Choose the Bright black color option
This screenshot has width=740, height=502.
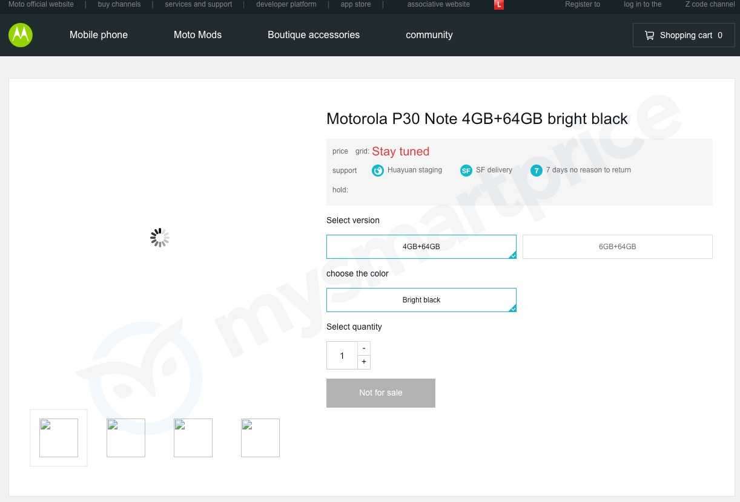pos(421,300)
